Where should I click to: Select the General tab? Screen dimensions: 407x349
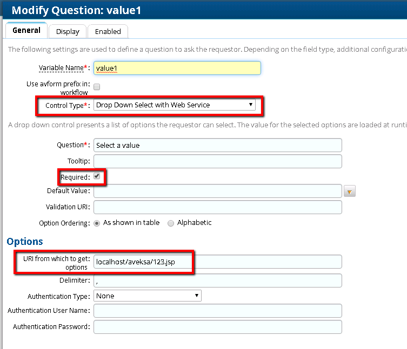(x=26, y=31)
